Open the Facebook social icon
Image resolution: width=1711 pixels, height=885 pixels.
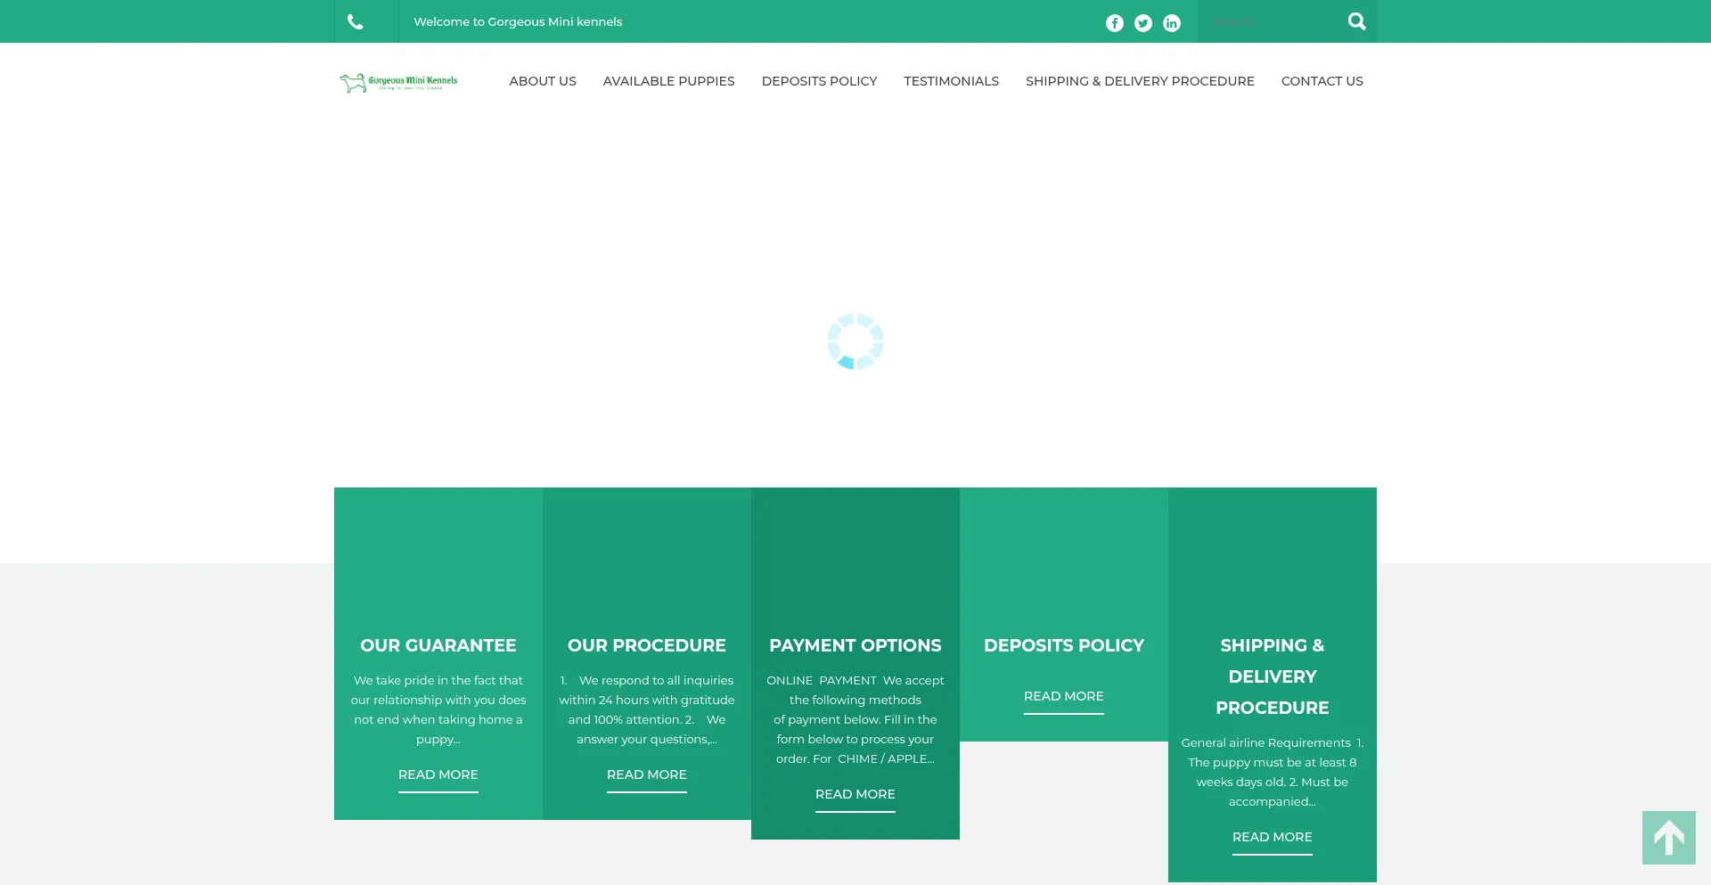[x=1114, y=23]
